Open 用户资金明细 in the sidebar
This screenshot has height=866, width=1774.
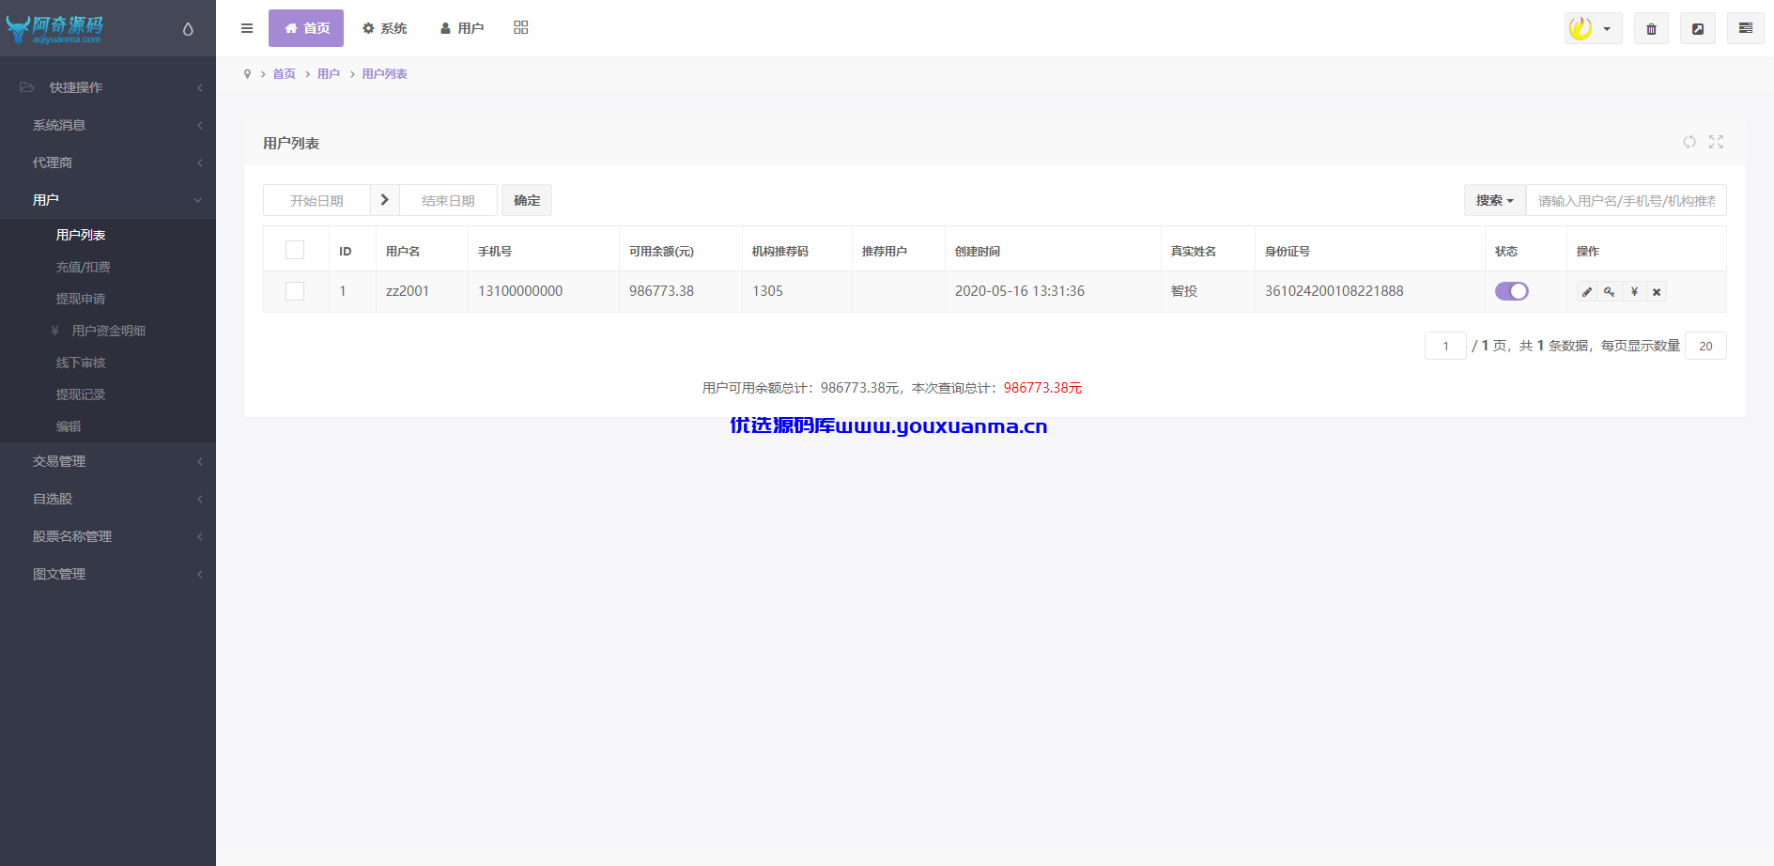[108, 331]
